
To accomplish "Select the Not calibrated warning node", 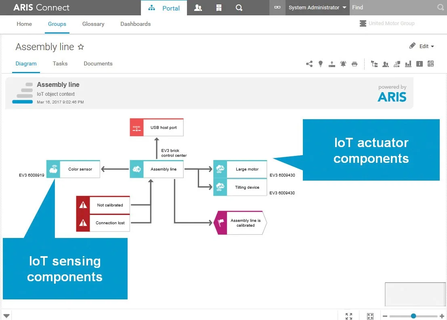I will pos(103,205).
